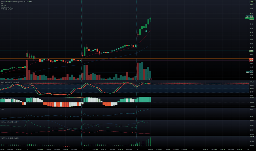Select the EMA Cross 13-48 indicator label
The height and width of the screenshot is (151, 256).
coord(6,7)
